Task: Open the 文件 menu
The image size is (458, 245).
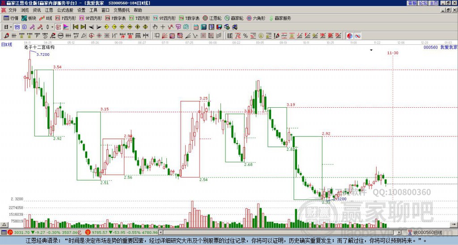Action: pos(12,10)
